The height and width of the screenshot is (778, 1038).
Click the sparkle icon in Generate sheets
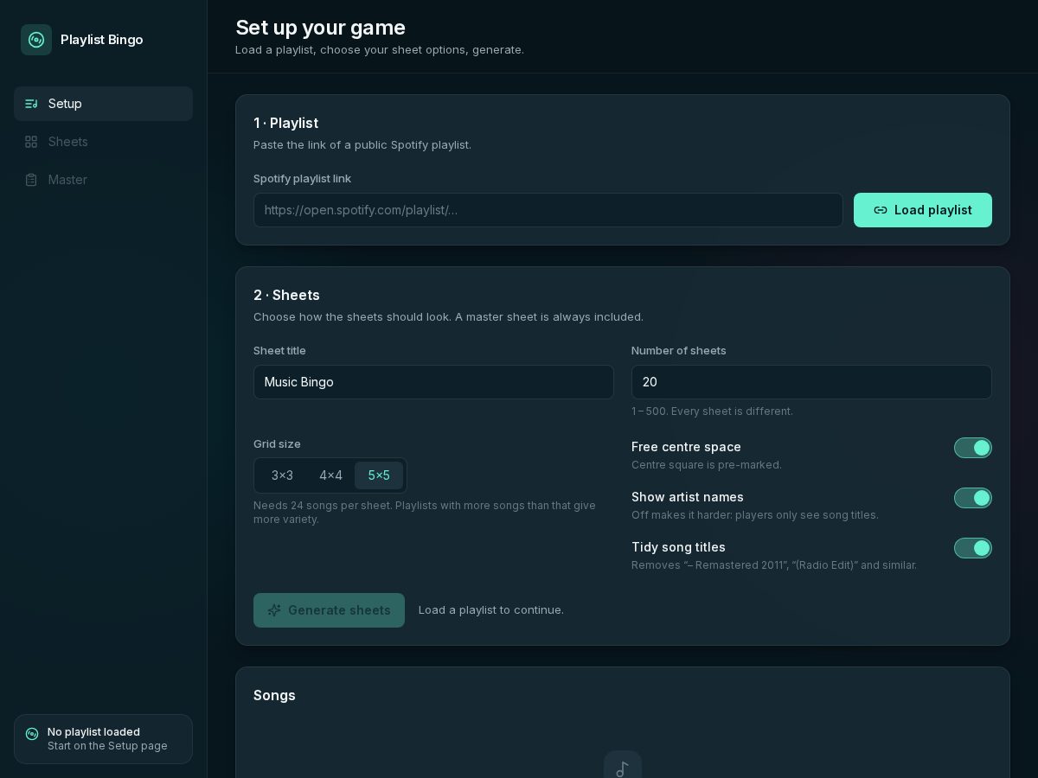(274, 610)
